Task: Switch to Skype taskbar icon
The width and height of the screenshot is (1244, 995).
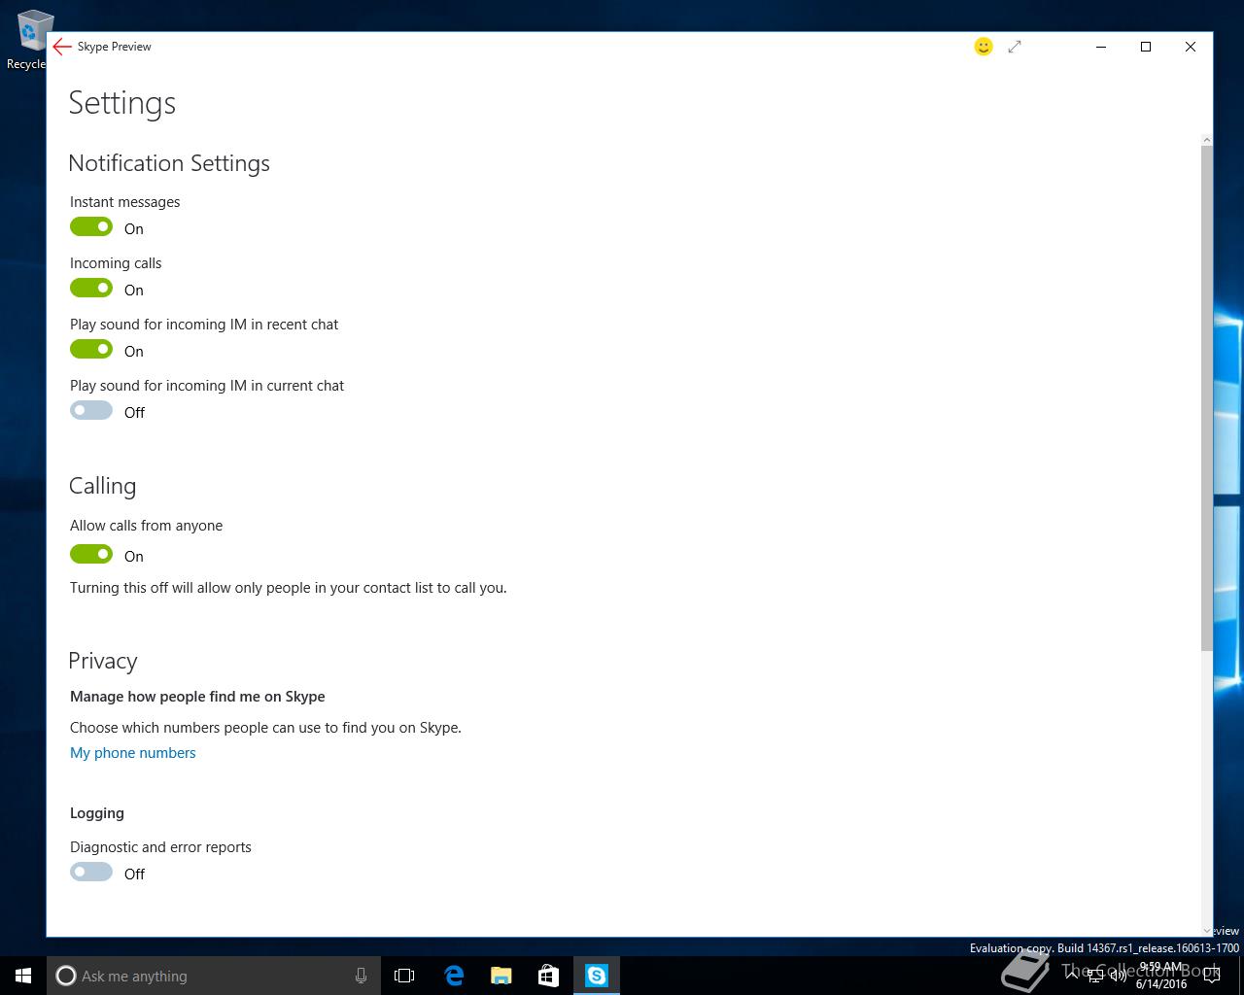Action: (x=597, y=976)
